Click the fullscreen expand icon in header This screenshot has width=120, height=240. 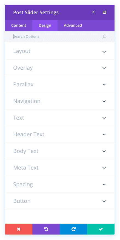coord(93,12)
